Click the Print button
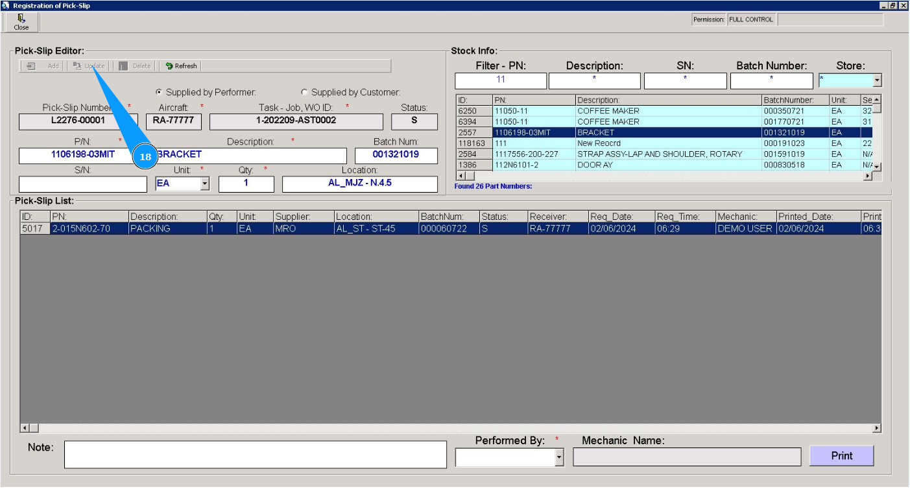The height and width of the screenshot is (489, 910). (841, 456)
